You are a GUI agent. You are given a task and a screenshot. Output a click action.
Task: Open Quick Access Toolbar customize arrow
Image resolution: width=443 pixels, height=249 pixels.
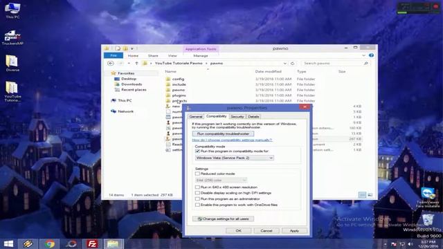pos(132,48)
